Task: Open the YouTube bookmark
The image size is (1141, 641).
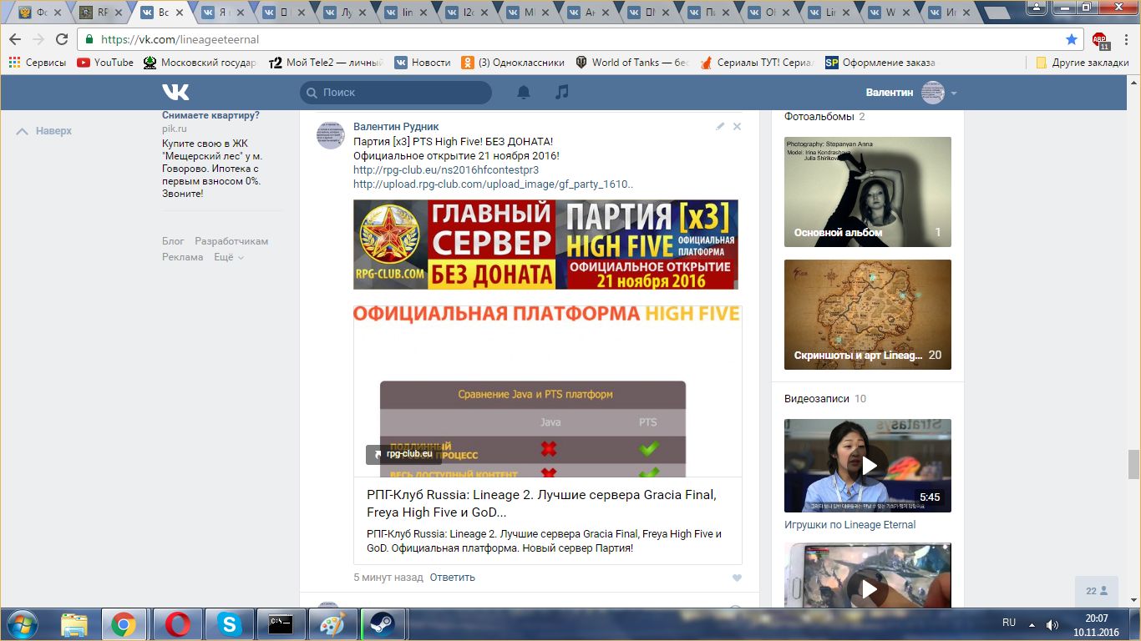Action: point(105,63)
